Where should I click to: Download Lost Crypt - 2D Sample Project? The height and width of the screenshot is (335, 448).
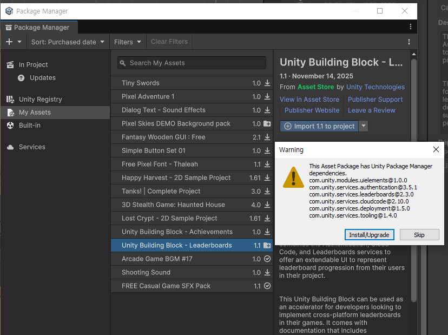click(x=267, y=218)
